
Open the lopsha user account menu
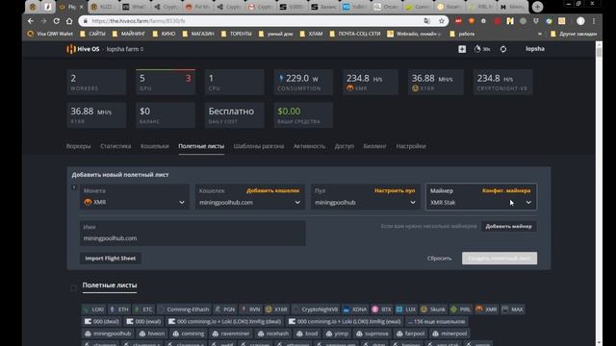click(x=535, y=49)
